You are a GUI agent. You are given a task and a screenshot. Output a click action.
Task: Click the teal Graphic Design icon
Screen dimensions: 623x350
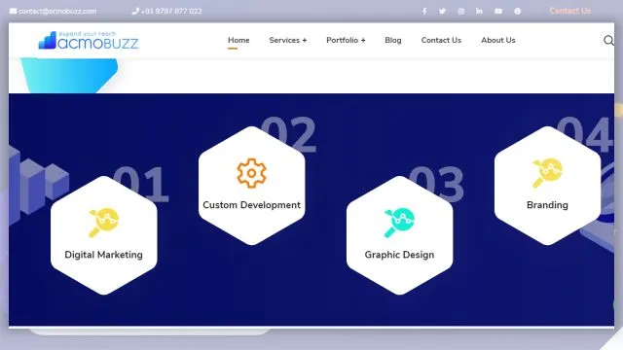(x=400, y=223)
